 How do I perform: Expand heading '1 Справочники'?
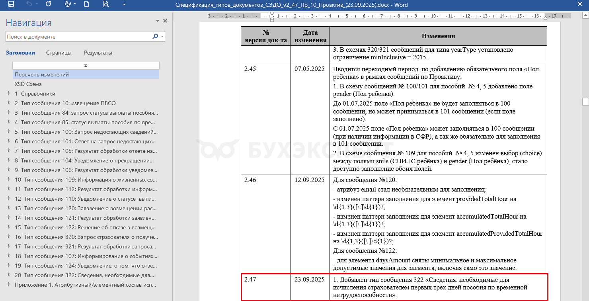point(9,94)
